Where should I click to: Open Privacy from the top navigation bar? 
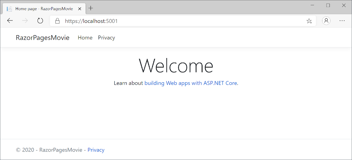106,38
